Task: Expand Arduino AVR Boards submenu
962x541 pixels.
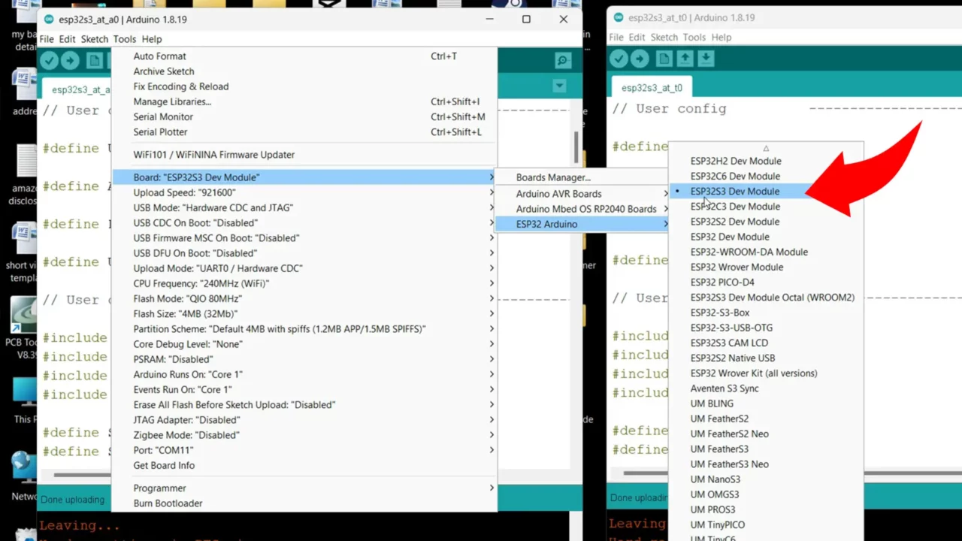Action: click(x=582, y=194)
